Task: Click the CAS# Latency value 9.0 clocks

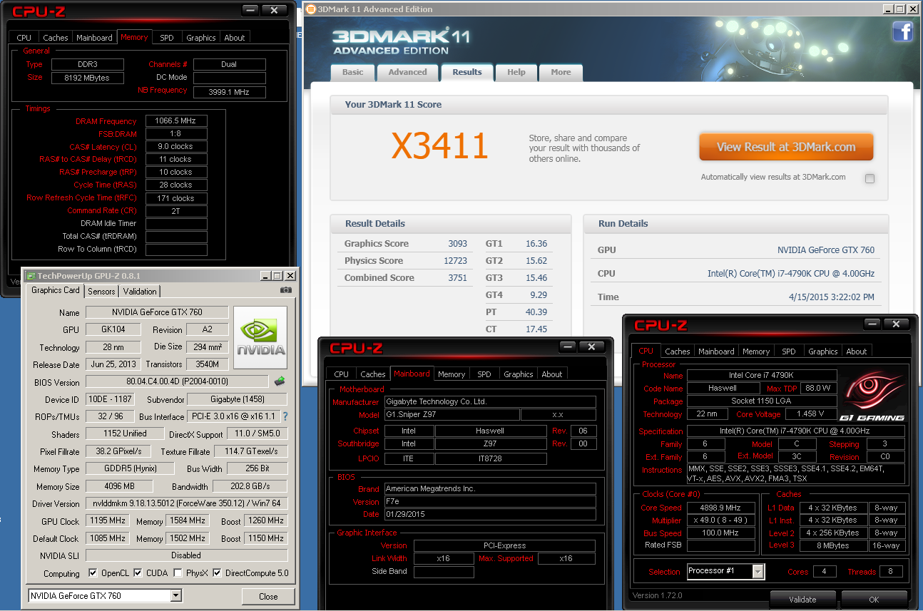Action: [176, 146]
